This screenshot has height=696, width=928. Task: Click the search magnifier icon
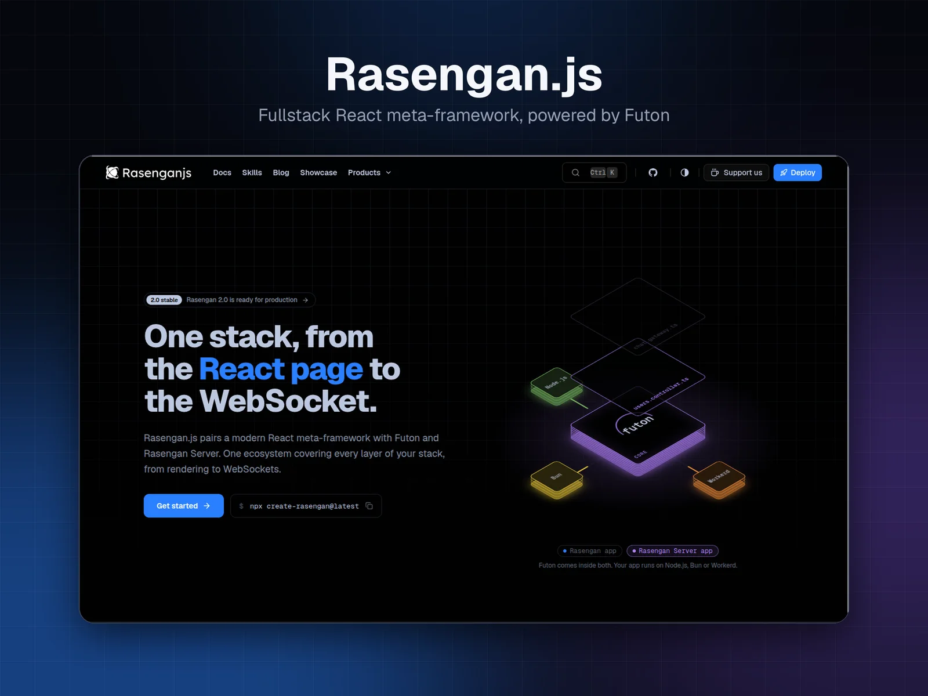coord(575,172)
